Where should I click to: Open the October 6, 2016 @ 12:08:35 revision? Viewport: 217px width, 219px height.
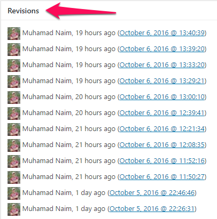162,145
